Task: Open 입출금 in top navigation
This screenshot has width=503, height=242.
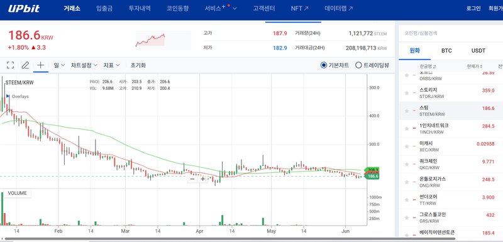Action: (104, 9)
